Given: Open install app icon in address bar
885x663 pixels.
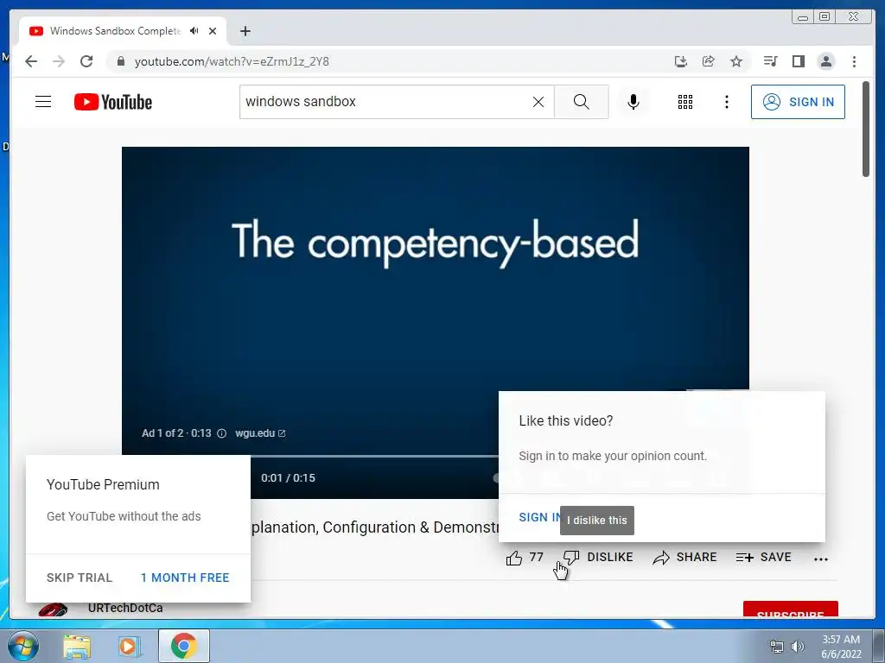Looking at the screenshot, I should [x=681, y=61].
